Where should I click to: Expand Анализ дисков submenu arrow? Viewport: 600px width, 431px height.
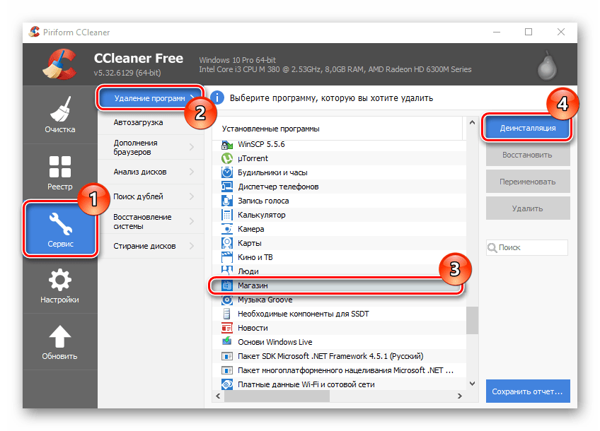point(192,172)
